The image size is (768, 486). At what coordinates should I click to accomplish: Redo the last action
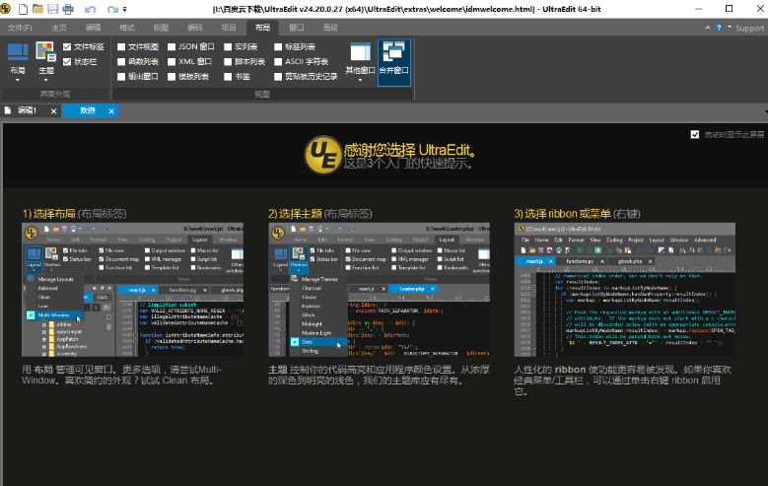click(x=112, y=9)
